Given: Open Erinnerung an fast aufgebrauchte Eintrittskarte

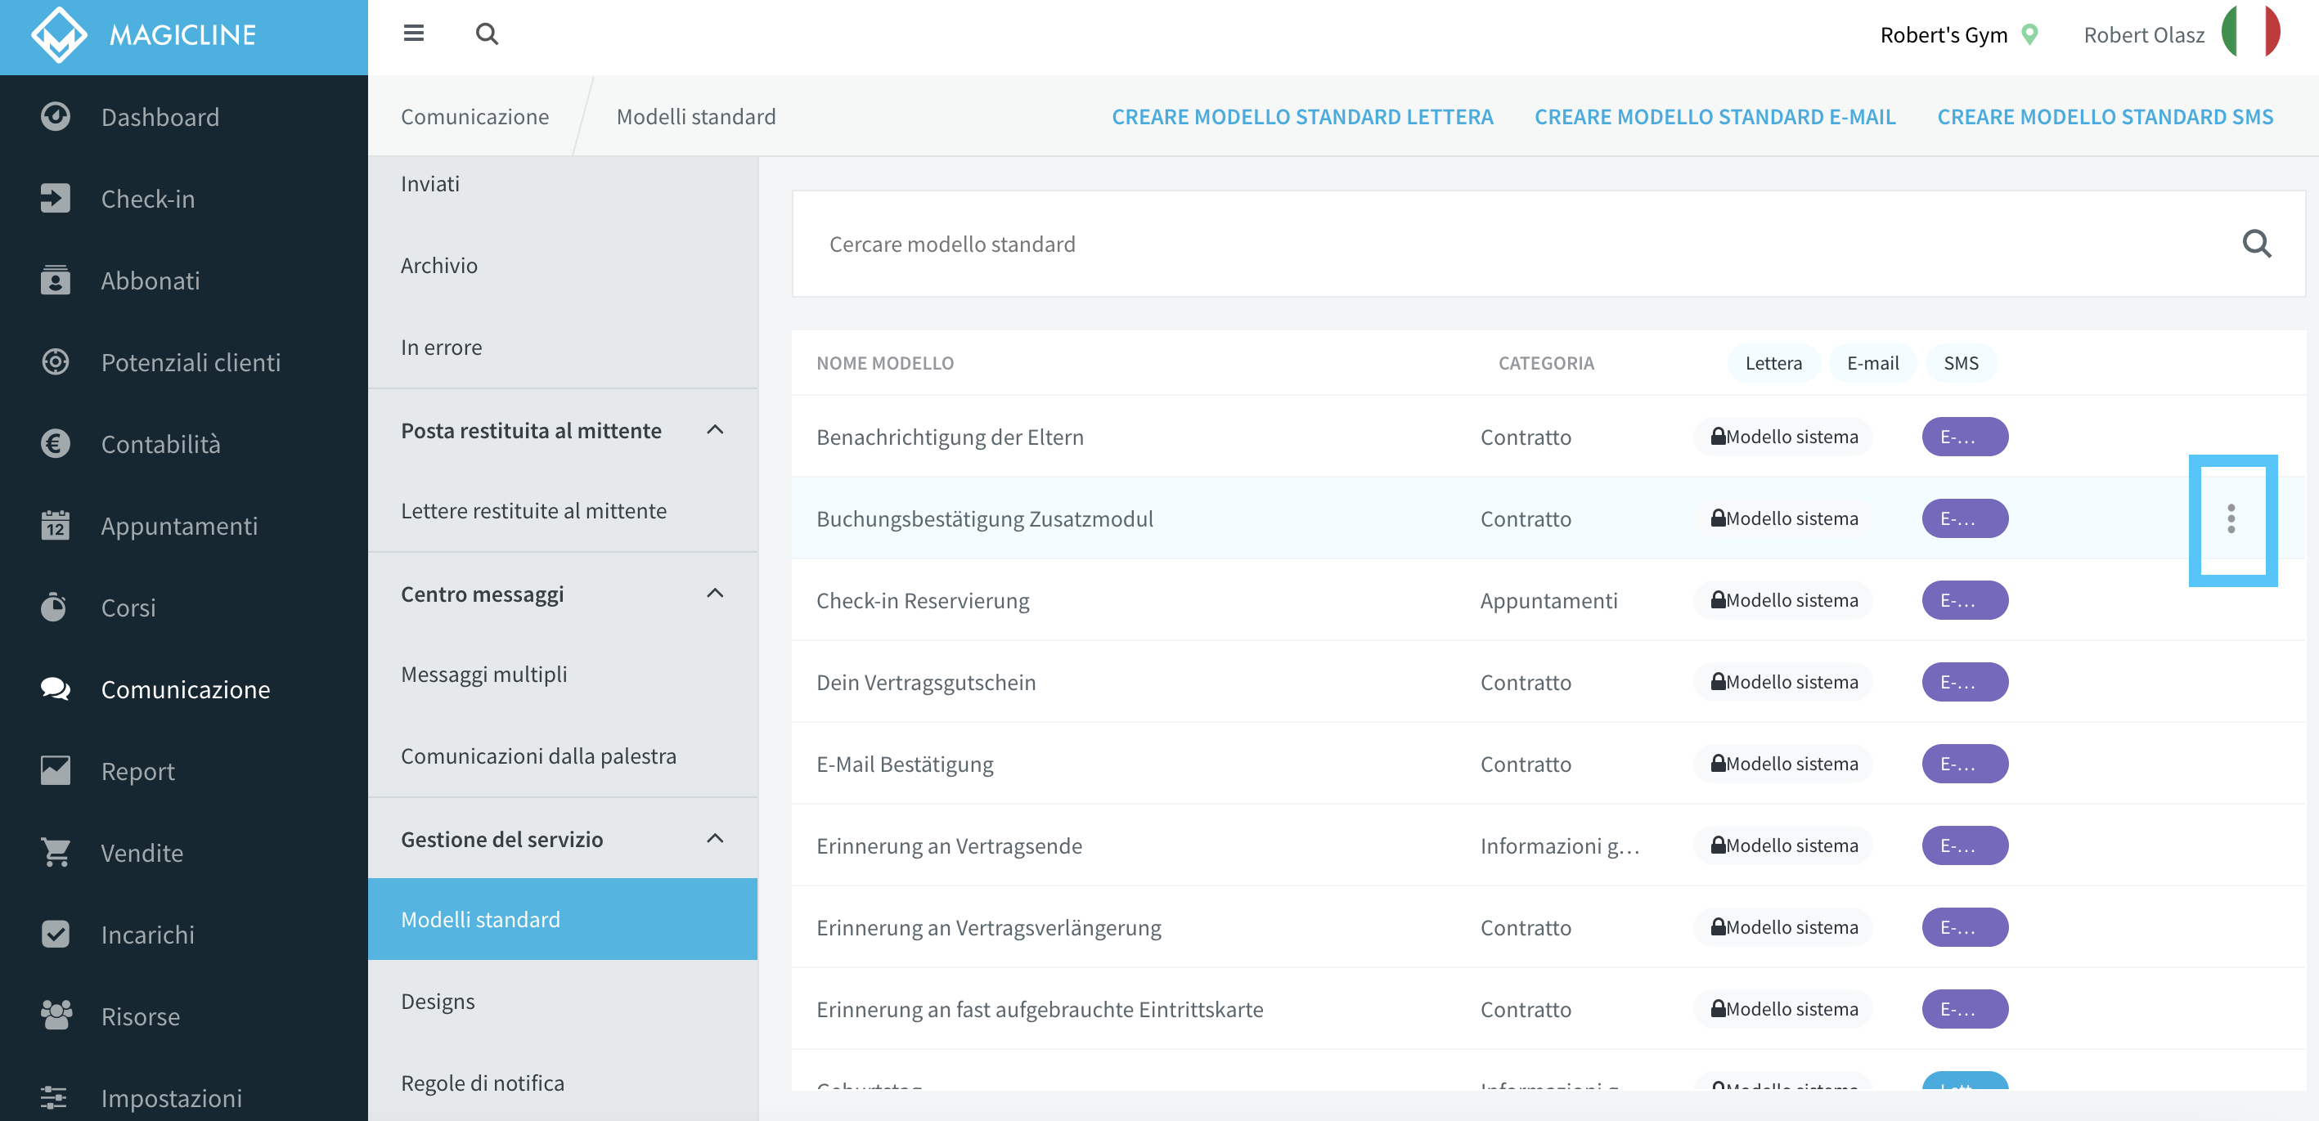Looking at the screenshot, I should [x=1040, y=1011].
